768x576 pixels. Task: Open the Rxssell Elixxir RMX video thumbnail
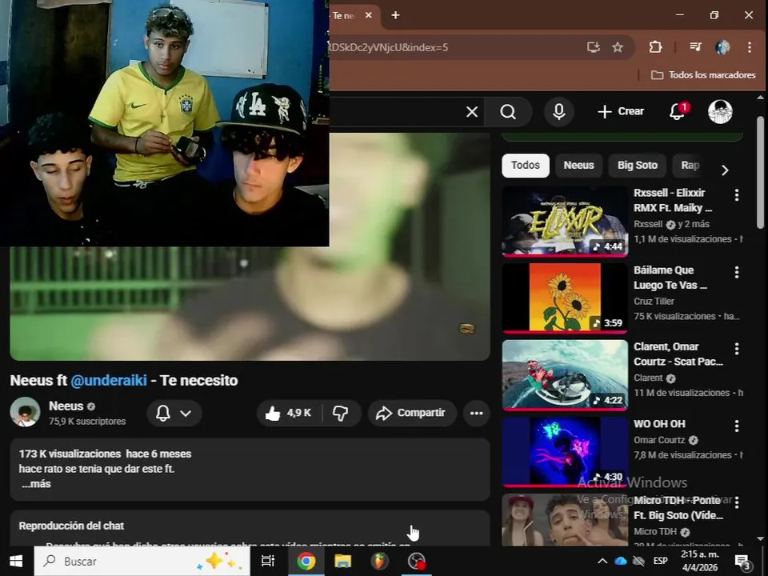tap(565, 221)
